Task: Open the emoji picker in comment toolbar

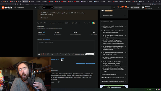Action: tap(39, 54)
